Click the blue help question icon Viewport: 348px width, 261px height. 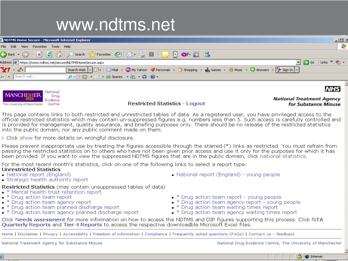click(x=153, y=77)
